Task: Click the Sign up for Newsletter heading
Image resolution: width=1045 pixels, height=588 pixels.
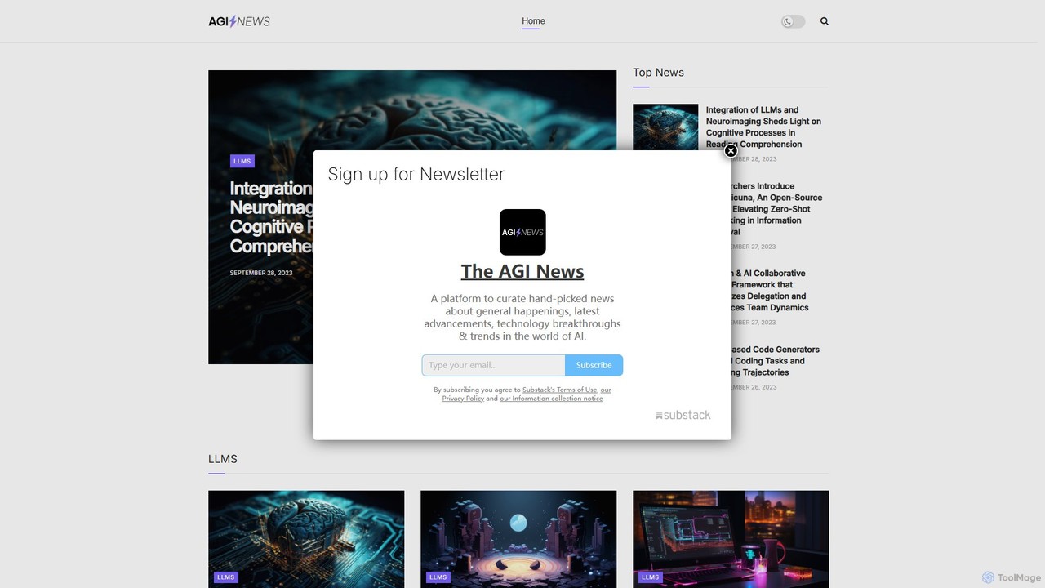Action: pos(416,174)
